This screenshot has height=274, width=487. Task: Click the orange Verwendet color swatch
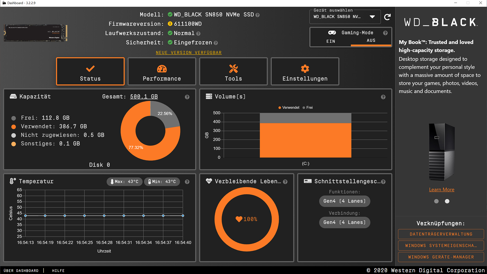[14, 127]
